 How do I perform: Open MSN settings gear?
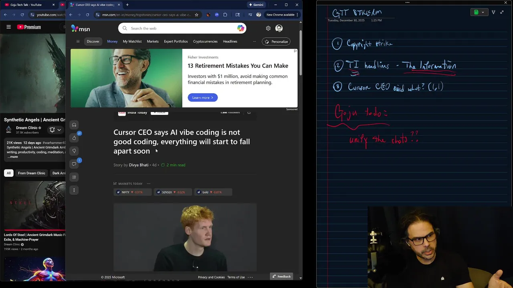tap(268, 28)
